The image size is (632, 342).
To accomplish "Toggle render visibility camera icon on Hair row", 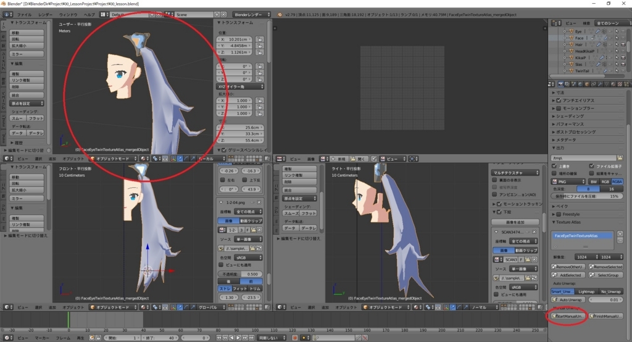I will click(623, 44).
